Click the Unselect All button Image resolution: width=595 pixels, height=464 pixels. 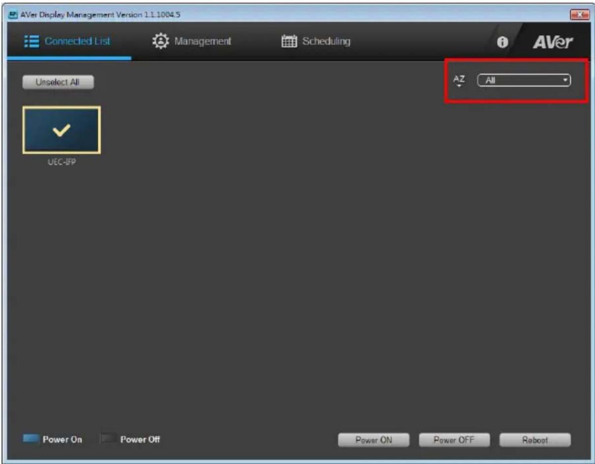click(x=58, y=82)
